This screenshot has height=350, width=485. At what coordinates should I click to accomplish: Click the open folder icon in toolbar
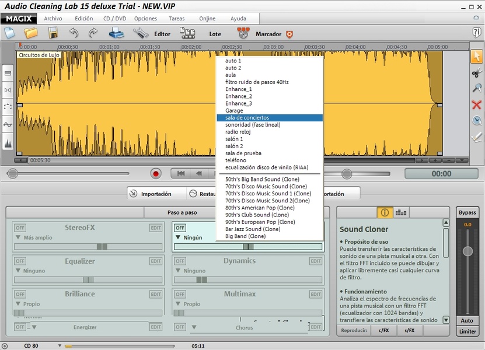[x=30, y=33]
